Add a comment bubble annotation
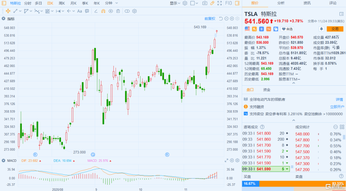Image resolution: width=346 pixels, height=191 pixels. [x=87, y=11]
